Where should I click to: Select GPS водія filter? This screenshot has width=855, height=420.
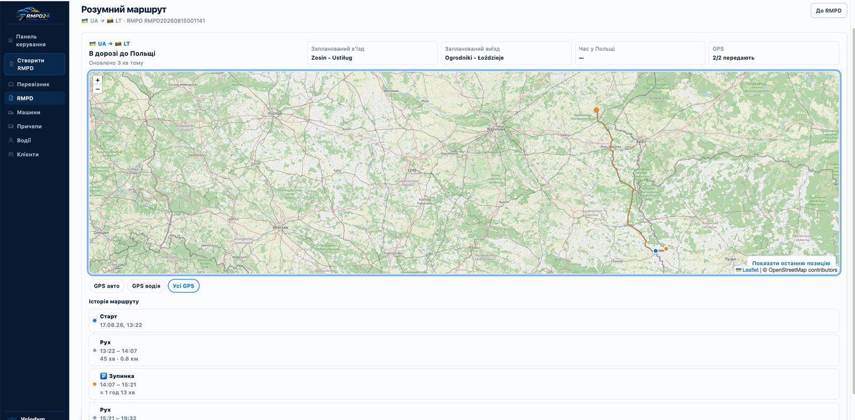point(146,286)
